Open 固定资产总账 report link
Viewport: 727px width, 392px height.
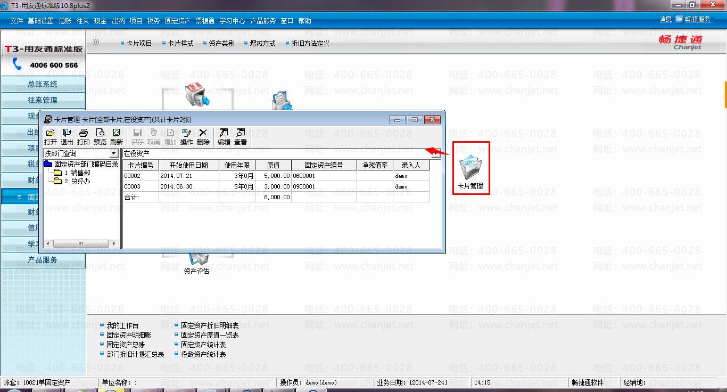[126, 345]
